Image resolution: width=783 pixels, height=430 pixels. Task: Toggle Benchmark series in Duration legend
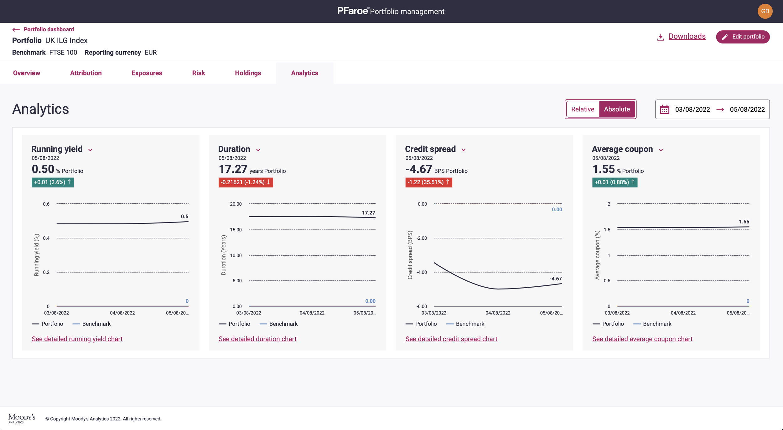(278, 324)
